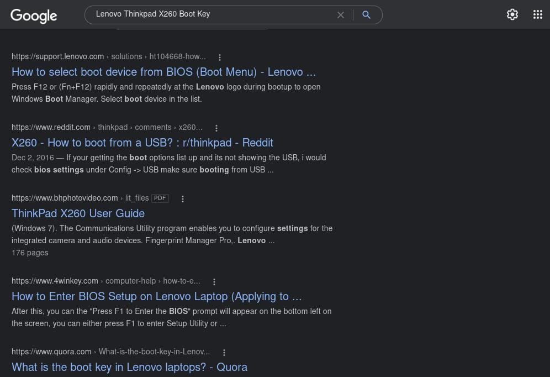Open the three-dot menu beside the bhphotovideo.com result
The width and height of the screenshot is (550, 377).
(183, 198)
